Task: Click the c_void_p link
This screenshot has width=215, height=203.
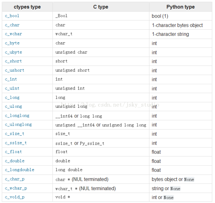Action: pos(15,197)
